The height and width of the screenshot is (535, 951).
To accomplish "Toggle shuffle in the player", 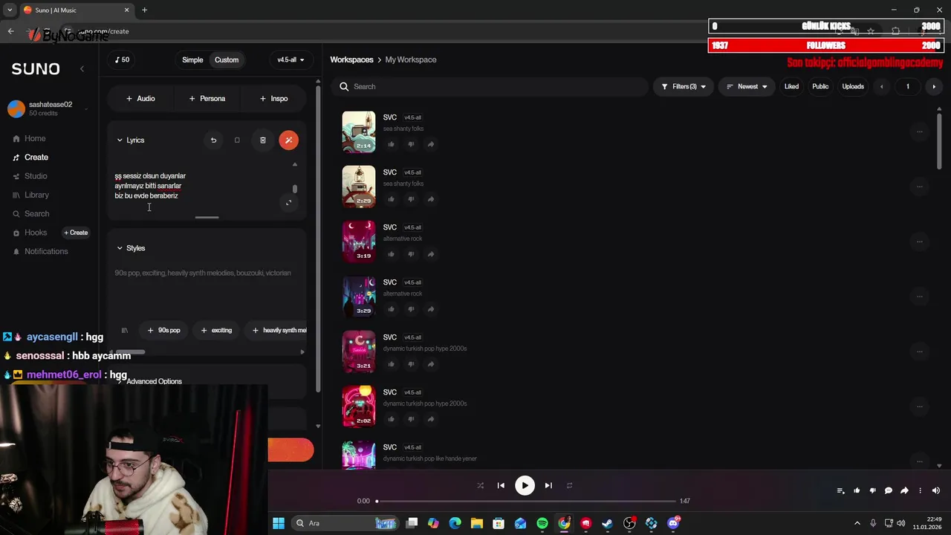I will pyautogui.click(x=480, y=485).
